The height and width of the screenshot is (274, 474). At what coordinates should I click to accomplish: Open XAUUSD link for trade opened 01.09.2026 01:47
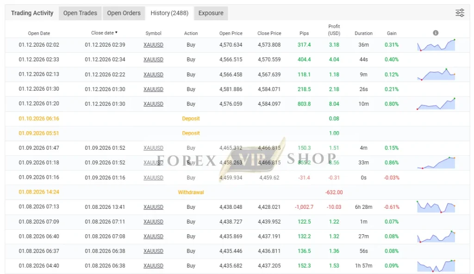point(153,148)
